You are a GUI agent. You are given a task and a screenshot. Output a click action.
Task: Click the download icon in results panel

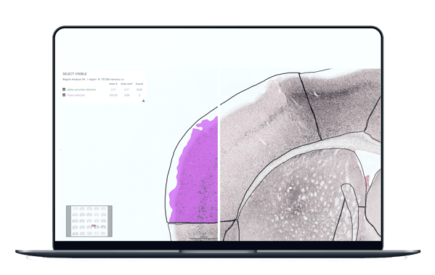(144, 101)
